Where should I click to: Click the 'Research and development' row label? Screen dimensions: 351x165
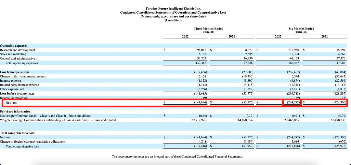click(18, 50)
